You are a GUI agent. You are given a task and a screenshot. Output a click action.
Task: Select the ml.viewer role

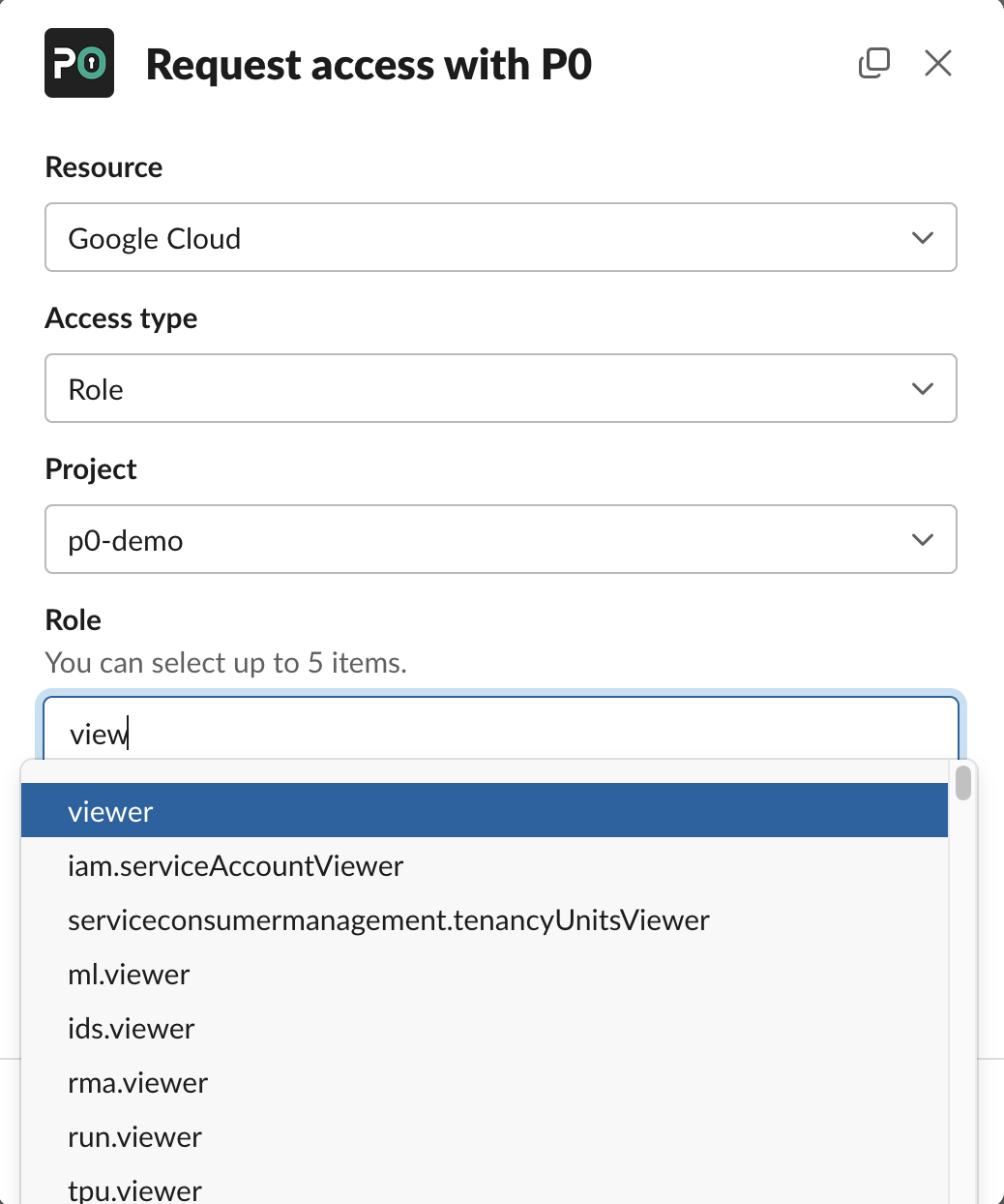tap(130, 975)
